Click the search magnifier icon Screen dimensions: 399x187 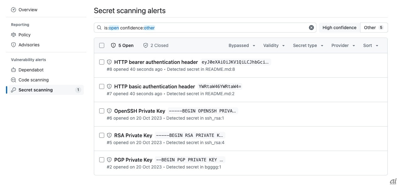point(99,28)
